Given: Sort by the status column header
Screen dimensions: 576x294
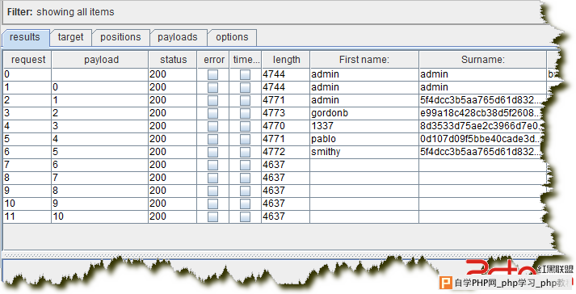Looking at the screenshot, I should pos(173,60).
